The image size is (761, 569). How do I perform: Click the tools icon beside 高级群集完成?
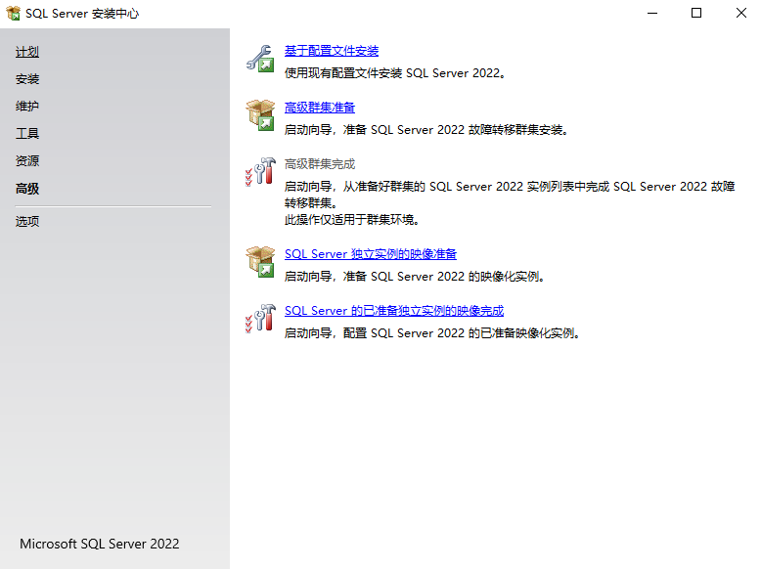[260, 172]
